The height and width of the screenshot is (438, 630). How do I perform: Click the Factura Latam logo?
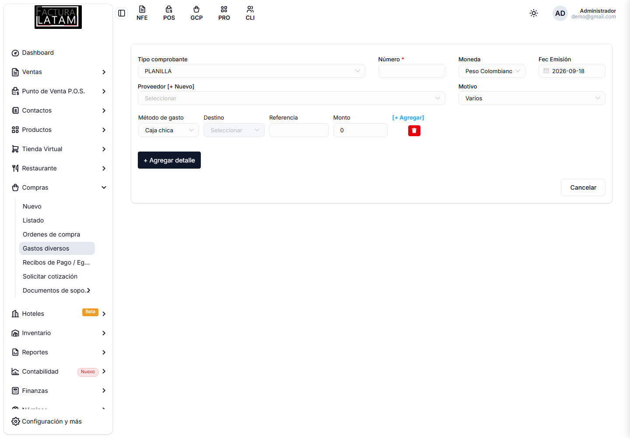point(58,17)
